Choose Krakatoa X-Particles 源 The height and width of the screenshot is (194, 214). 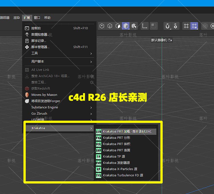[x=126, y=169]
